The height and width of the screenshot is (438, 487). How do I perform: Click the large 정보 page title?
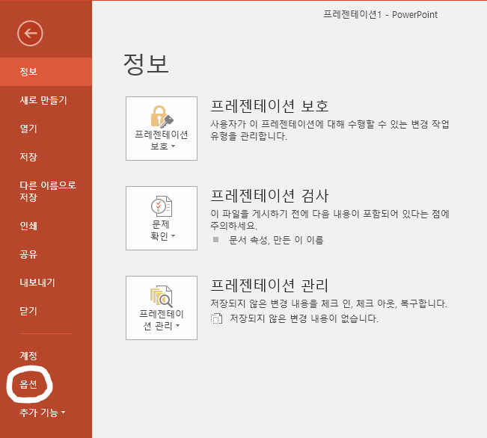coord(146,64)
